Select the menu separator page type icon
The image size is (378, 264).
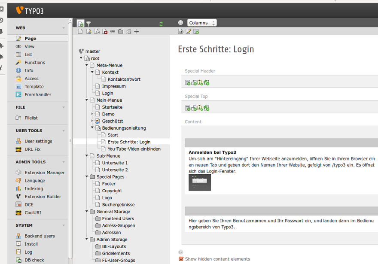click(137, 32)
